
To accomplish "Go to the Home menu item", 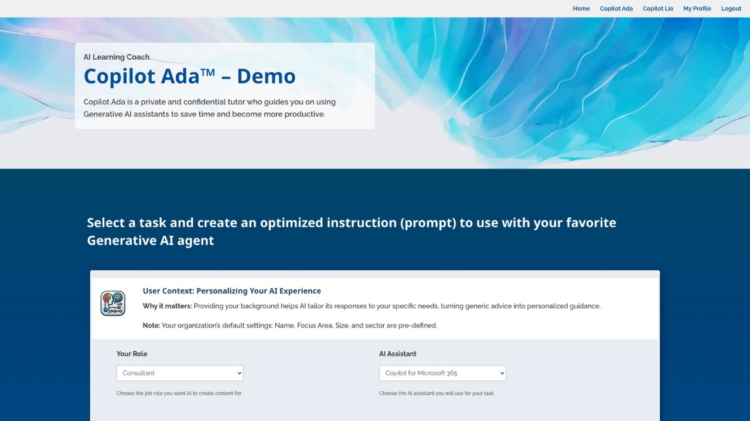I will click(x=581, y=9).
